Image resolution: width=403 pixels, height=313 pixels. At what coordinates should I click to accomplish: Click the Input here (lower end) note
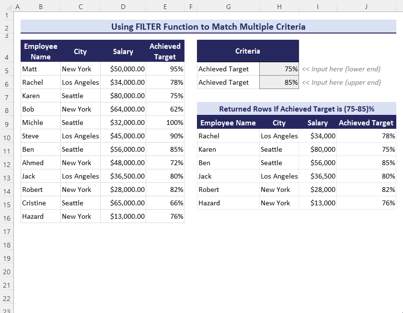(341, 69)
